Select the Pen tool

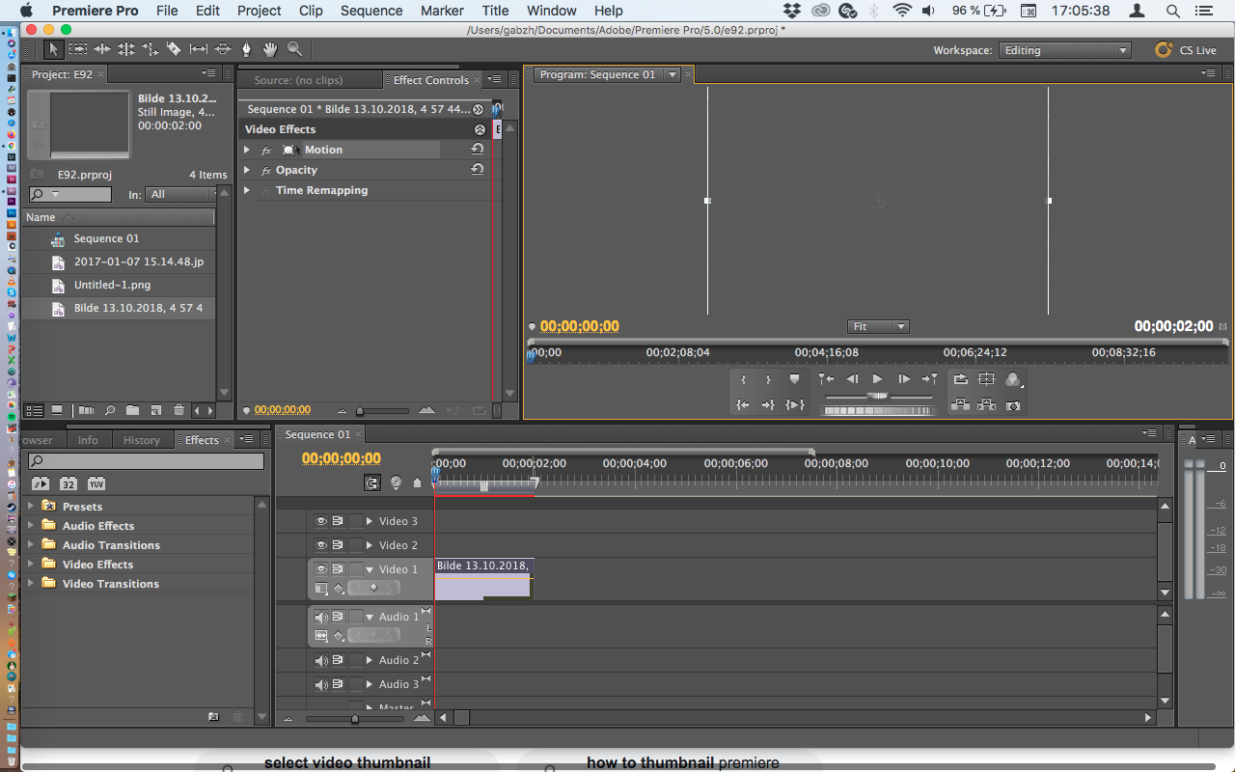[x=247, y=49]
